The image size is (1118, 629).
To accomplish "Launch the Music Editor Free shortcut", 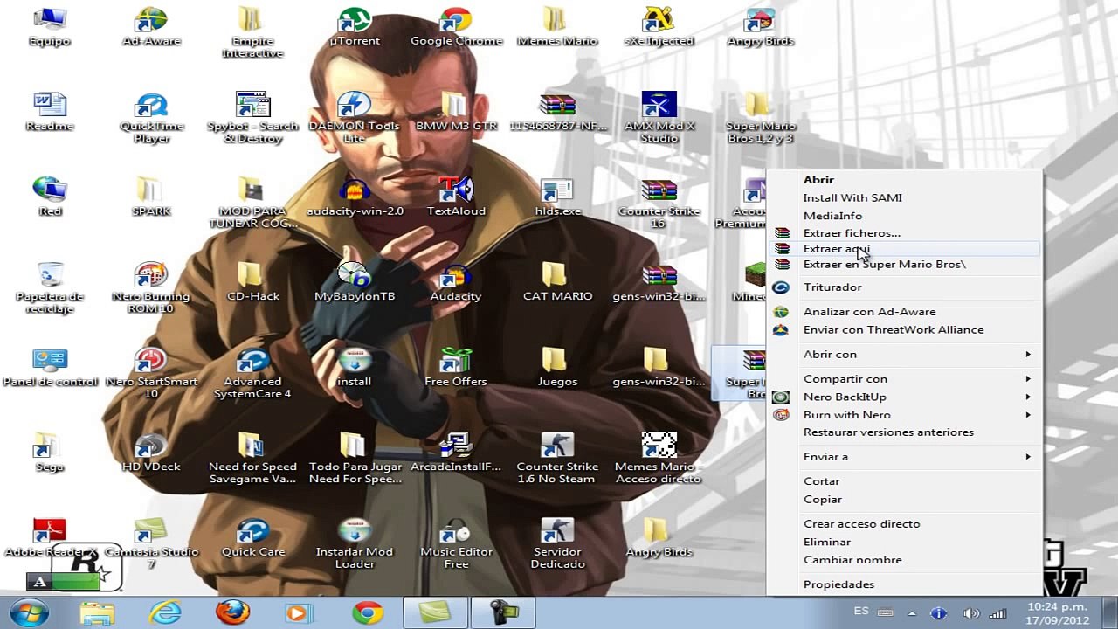I will click(456, 543).
